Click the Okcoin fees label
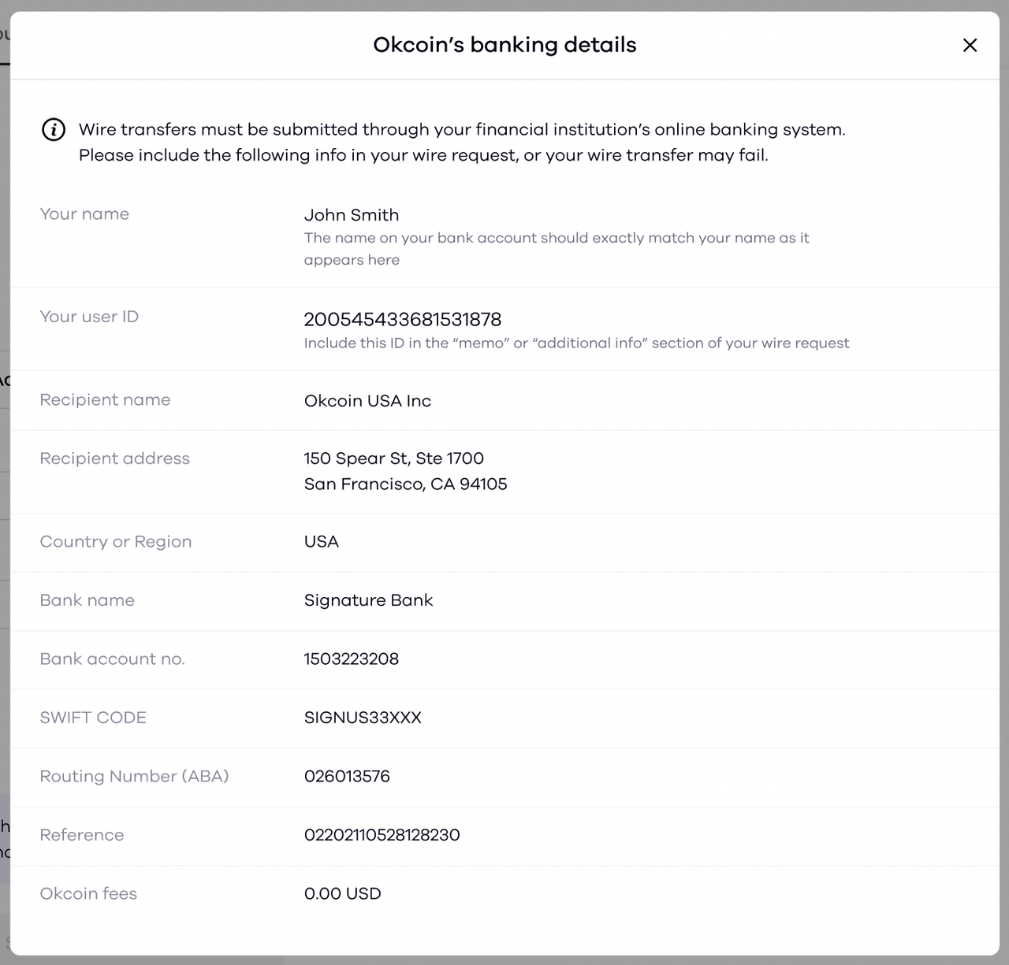 click(x=88, y=894)
